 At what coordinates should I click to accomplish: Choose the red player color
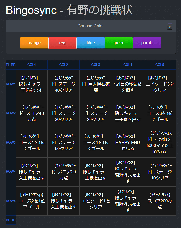tap(62, 43)
